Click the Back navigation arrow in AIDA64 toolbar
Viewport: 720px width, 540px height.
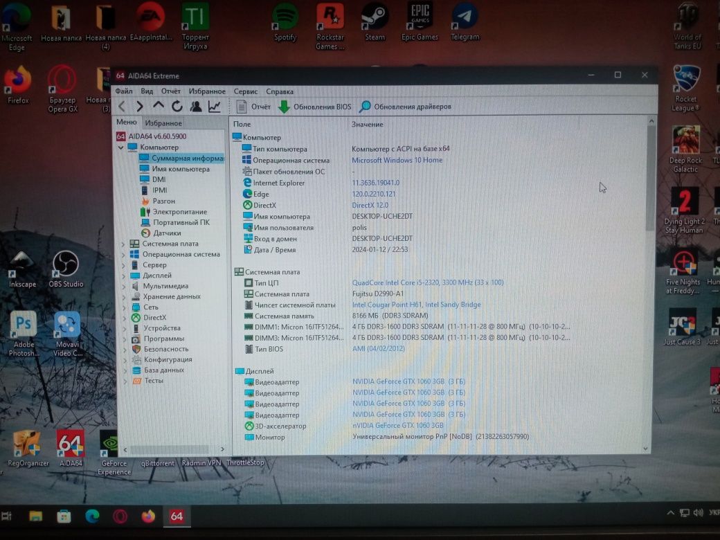click(122, 107)
